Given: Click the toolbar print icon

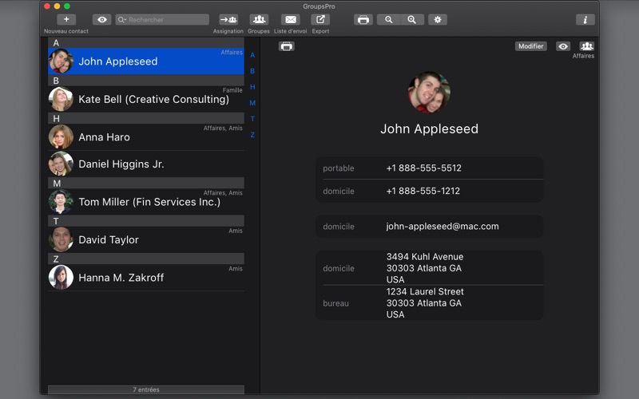Looking at the screenshot, I should click(363, 19).
